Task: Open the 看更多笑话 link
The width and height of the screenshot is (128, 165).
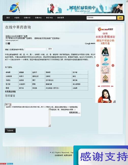Action: pos(75,112)
